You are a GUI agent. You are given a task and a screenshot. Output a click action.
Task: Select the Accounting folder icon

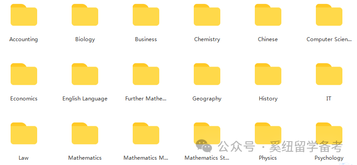click(24, 15)
